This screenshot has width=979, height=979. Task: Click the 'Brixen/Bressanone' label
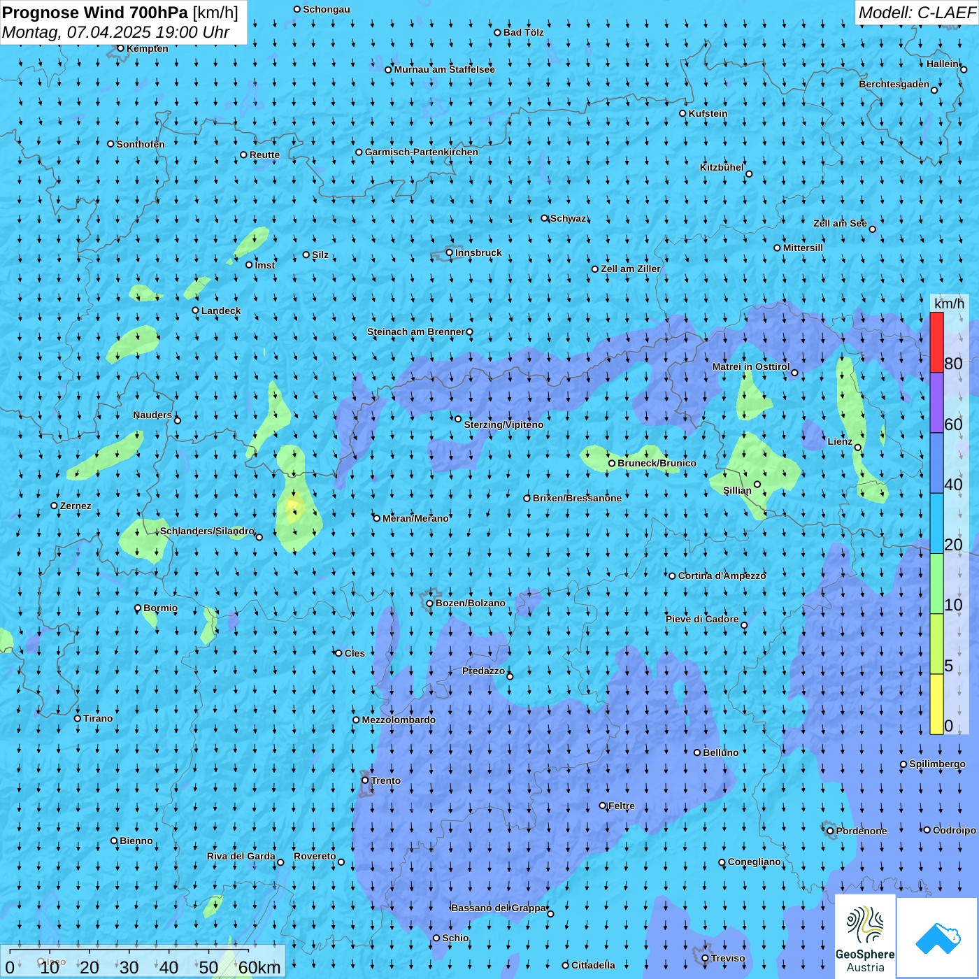pyautogui.click(x=577, y=498)
